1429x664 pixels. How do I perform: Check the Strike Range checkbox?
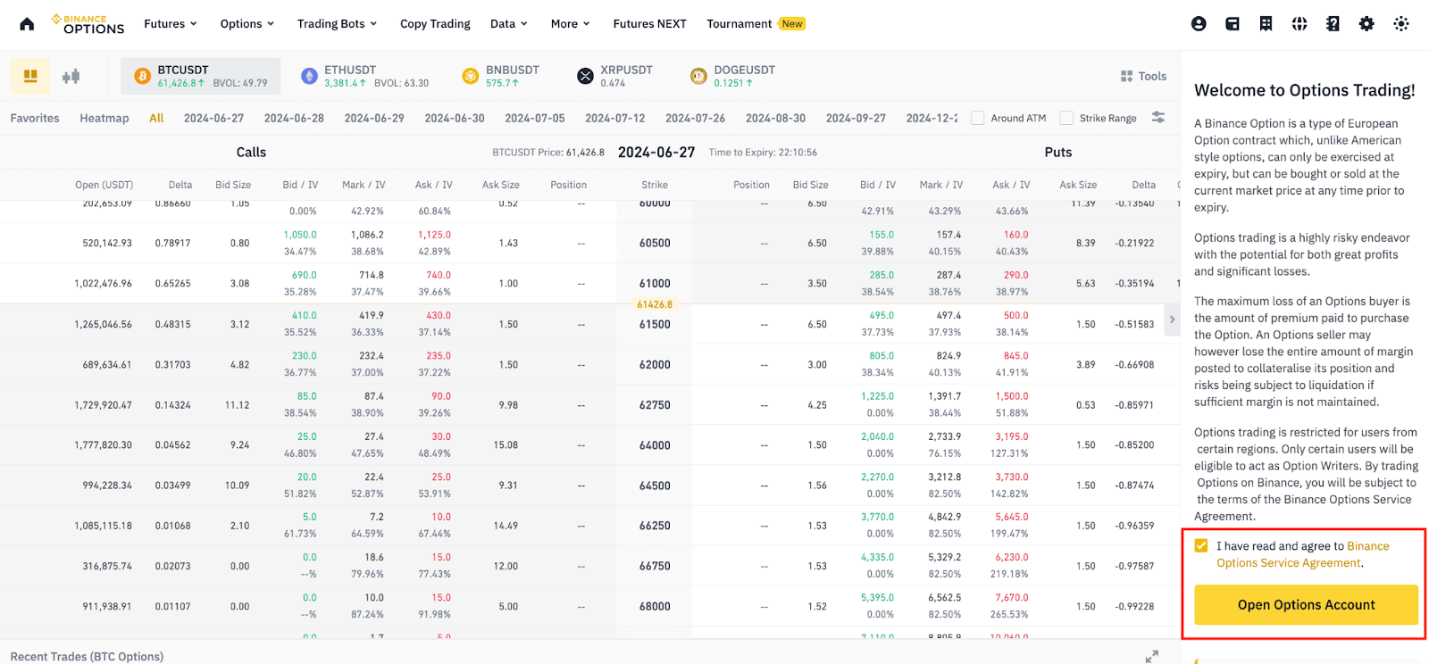[1066, 118]
